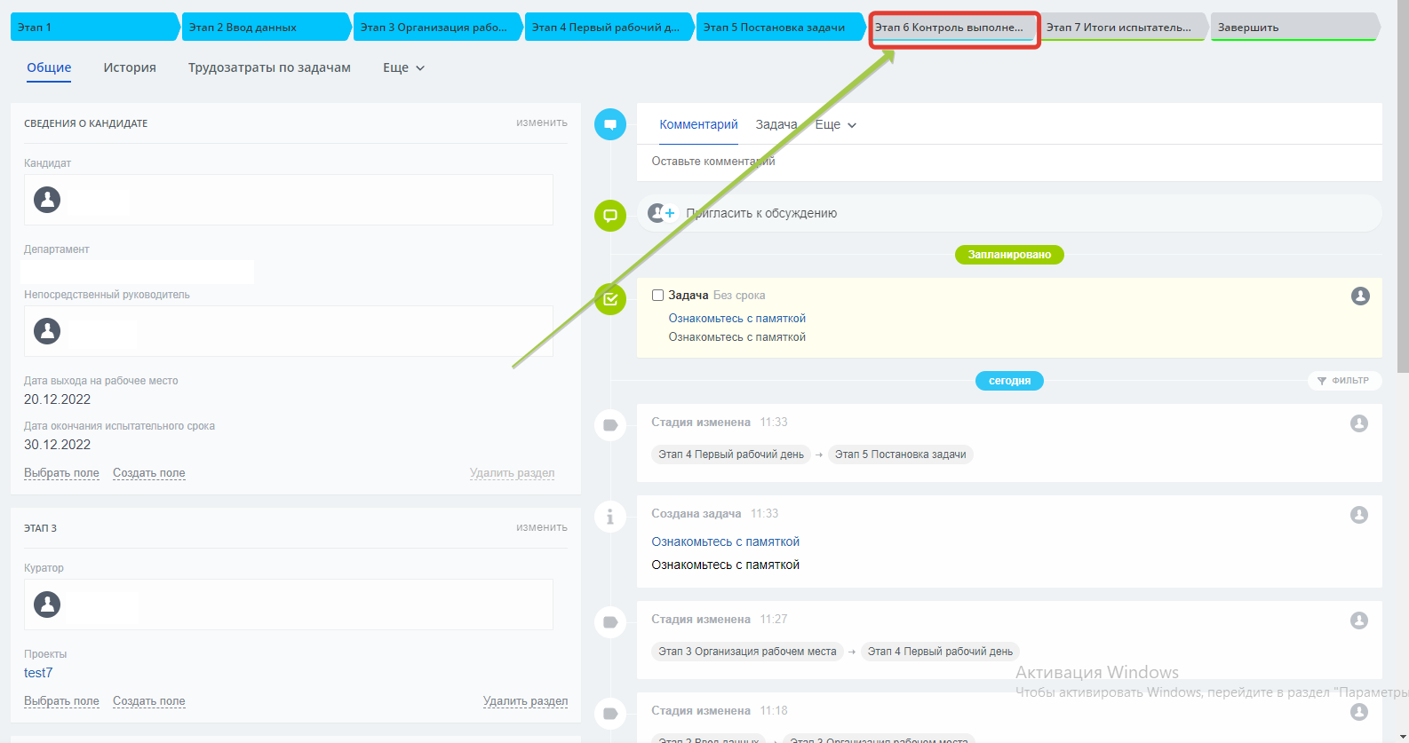The height and width of the screenshot is (743, 1409).
Task: Click info icon of Создана задача entry
Action: 610,517
